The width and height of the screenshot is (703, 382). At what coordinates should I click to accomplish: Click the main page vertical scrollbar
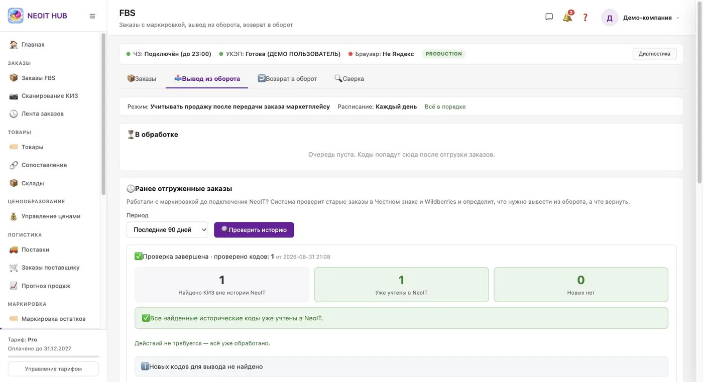(x=699, y=93)
